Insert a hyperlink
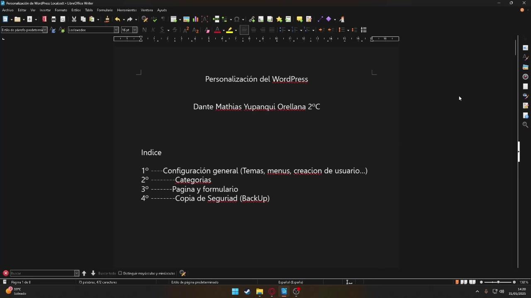The image size is (531, 298). (252, 19)
